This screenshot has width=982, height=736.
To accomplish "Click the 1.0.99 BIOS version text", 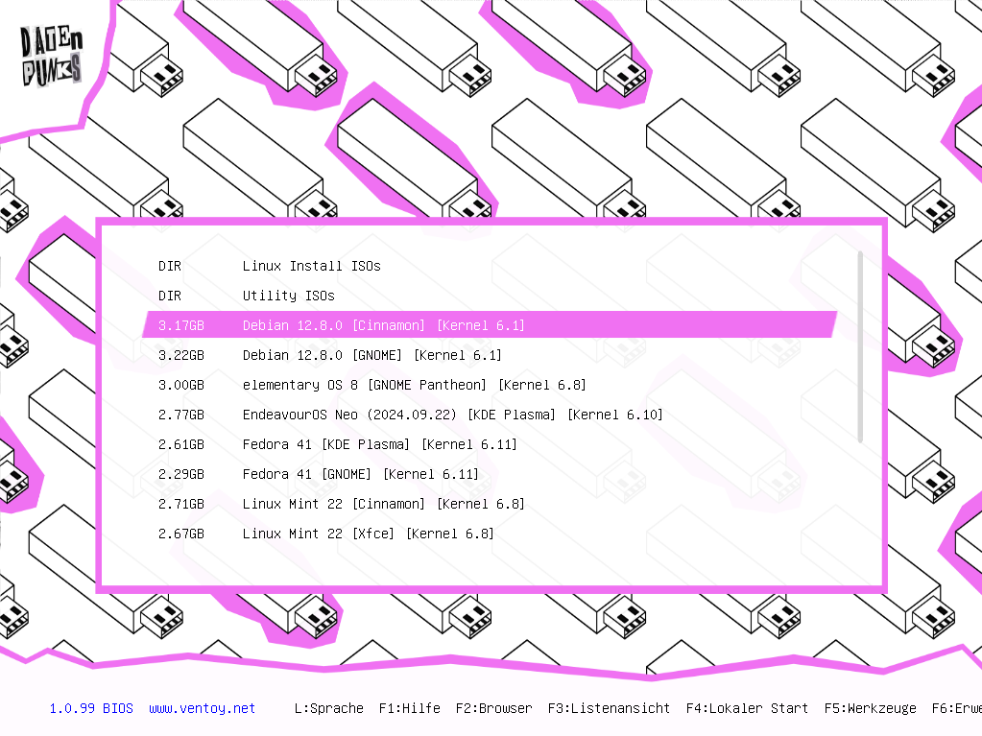I will pos(91,708).
